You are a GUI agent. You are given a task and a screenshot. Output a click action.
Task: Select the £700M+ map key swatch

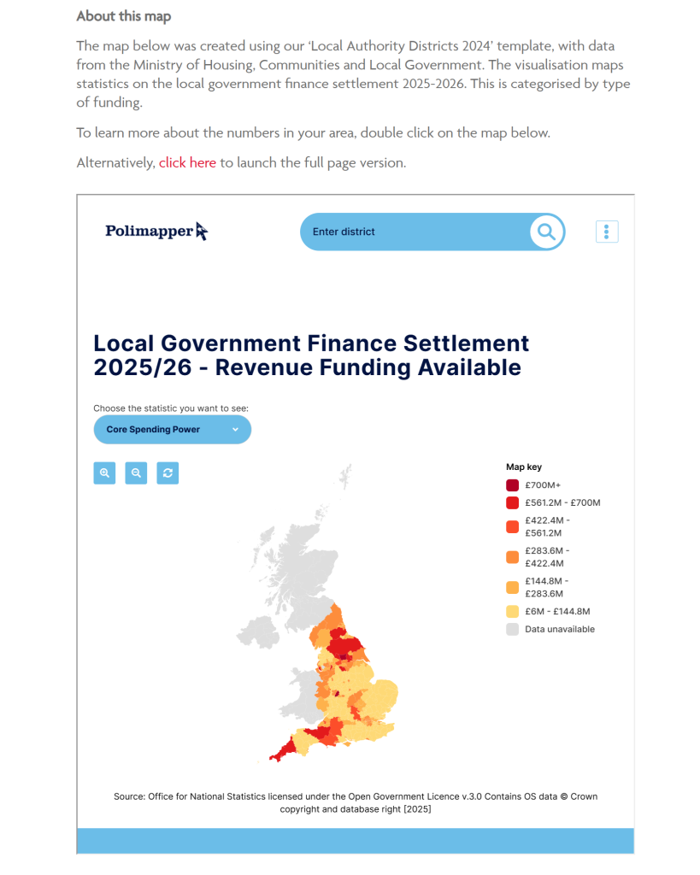pyautogui.click(x=513, y=485)
